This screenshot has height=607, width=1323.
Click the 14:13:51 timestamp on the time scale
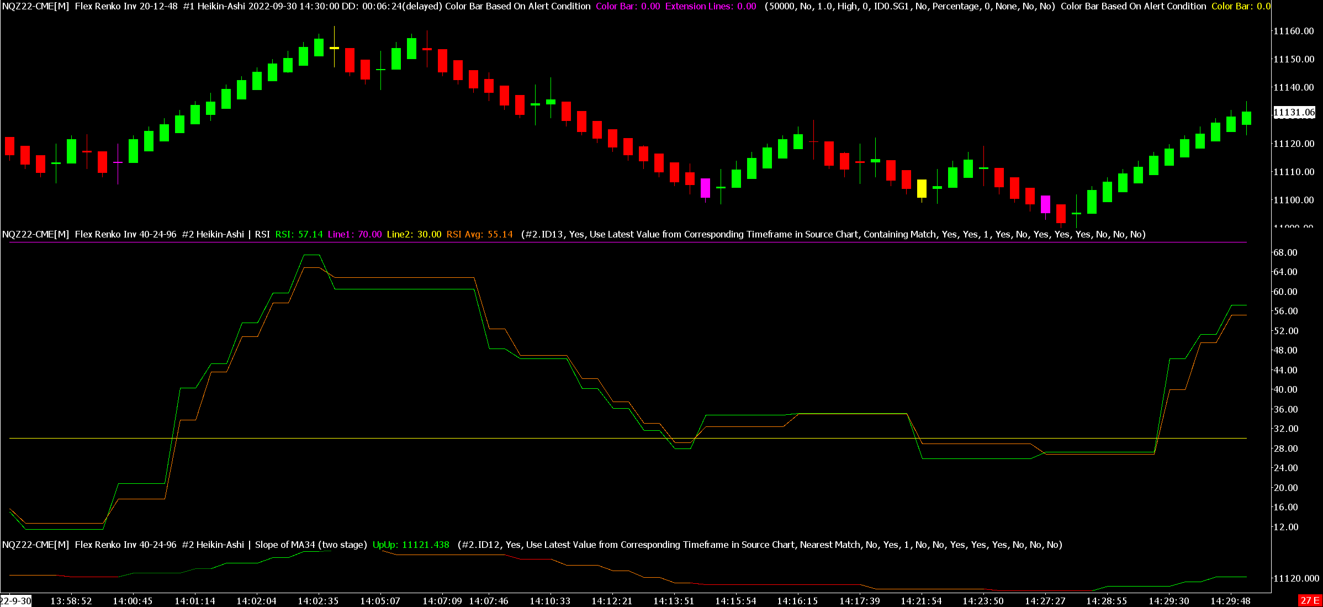click(673, 601)
